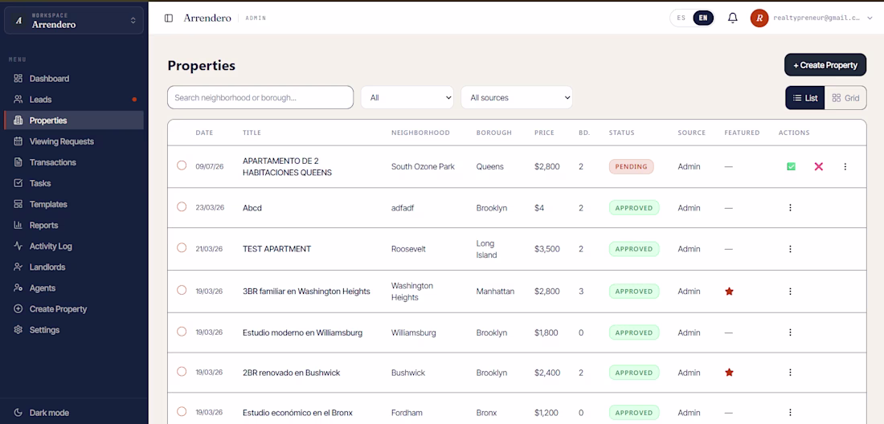The width and height of the screenshot is (884, 424).
Task: Open Properties in the sidebar menu
Action: tap(74, 120)
